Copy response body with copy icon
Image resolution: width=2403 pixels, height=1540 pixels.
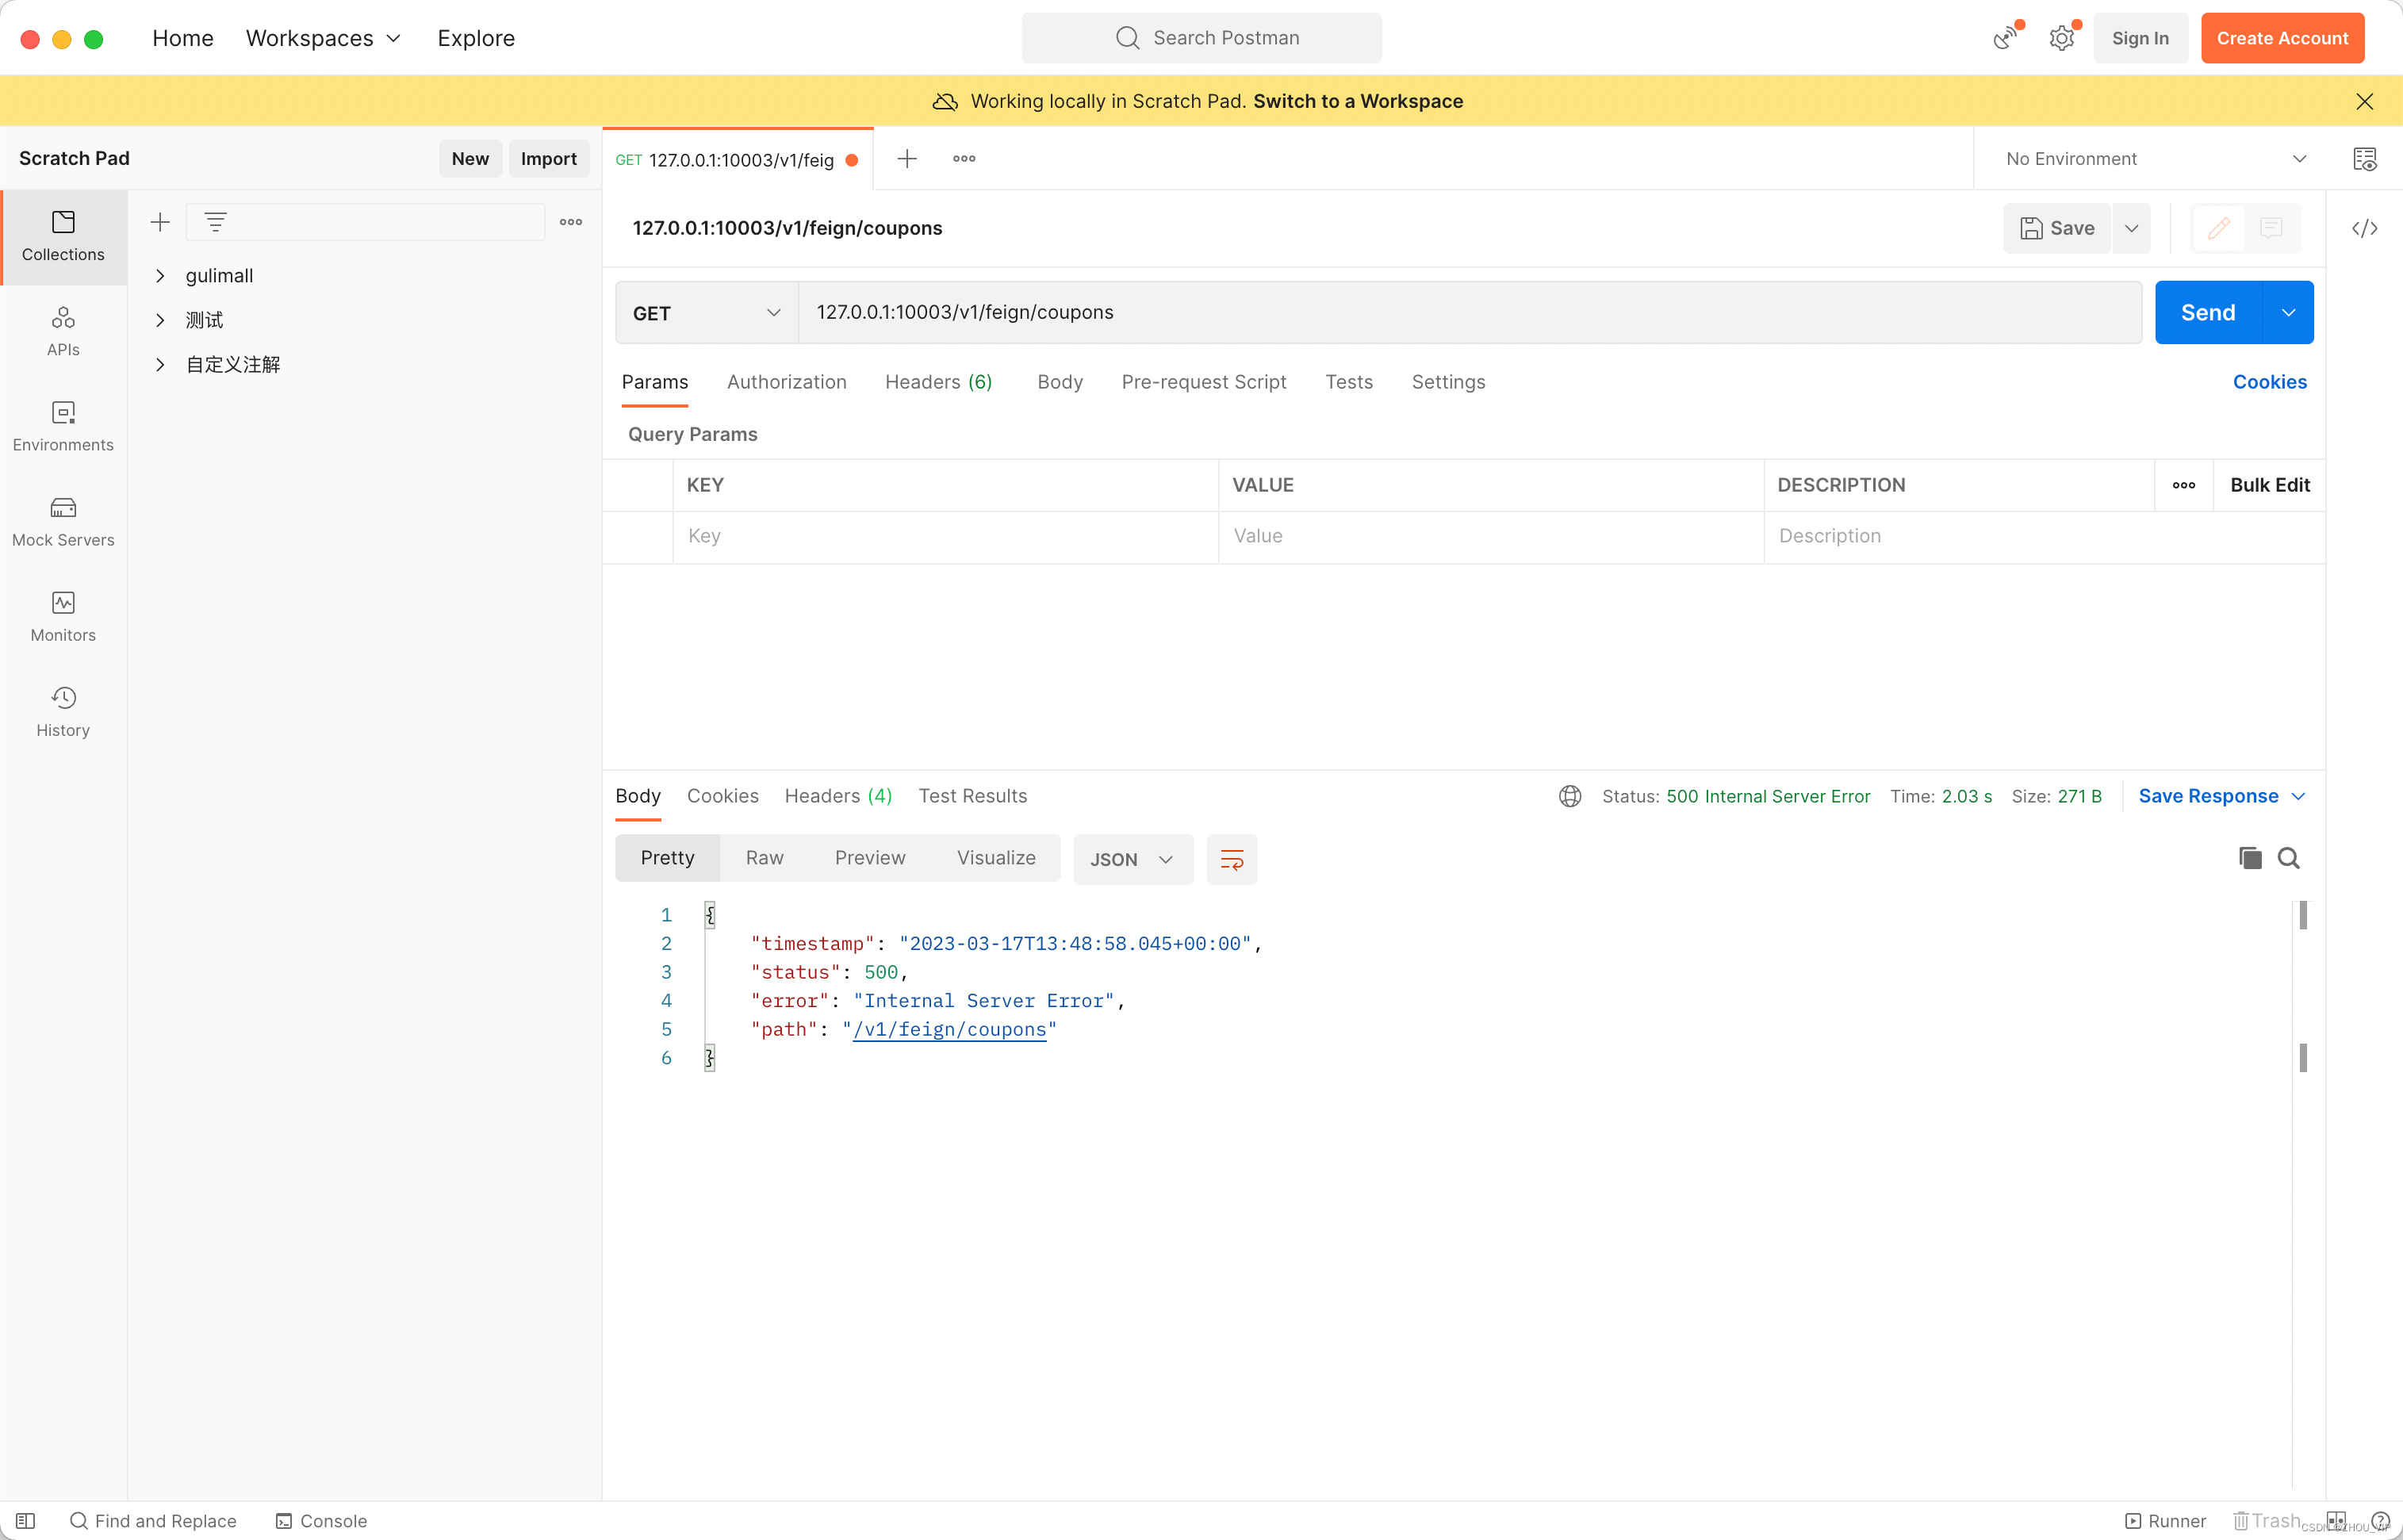coord(2250,858)
